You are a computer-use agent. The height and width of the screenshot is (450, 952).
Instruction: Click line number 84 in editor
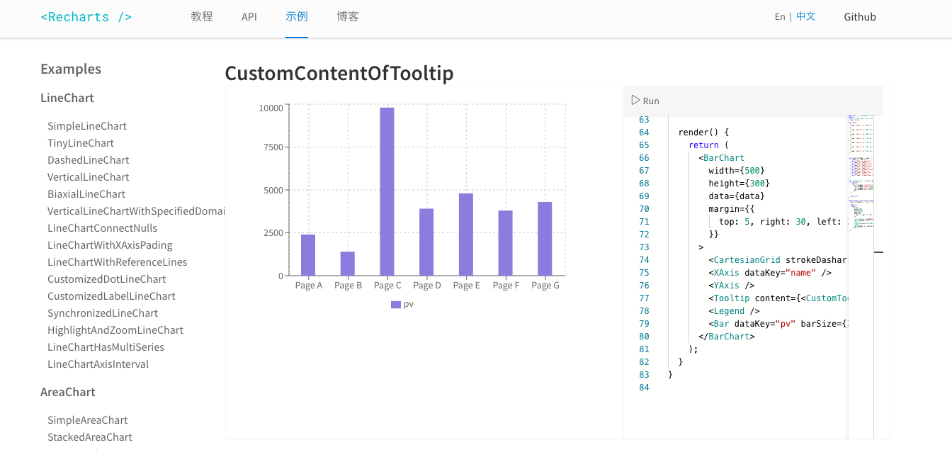click(x=644, y=388)
